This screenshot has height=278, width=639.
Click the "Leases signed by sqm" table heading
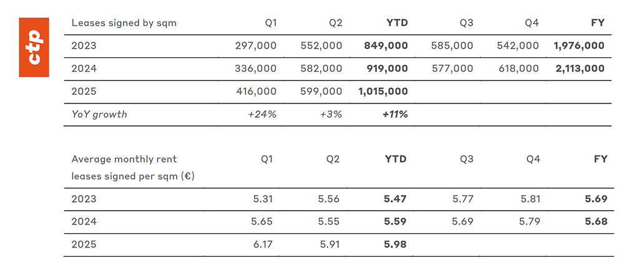click(124, 23)
